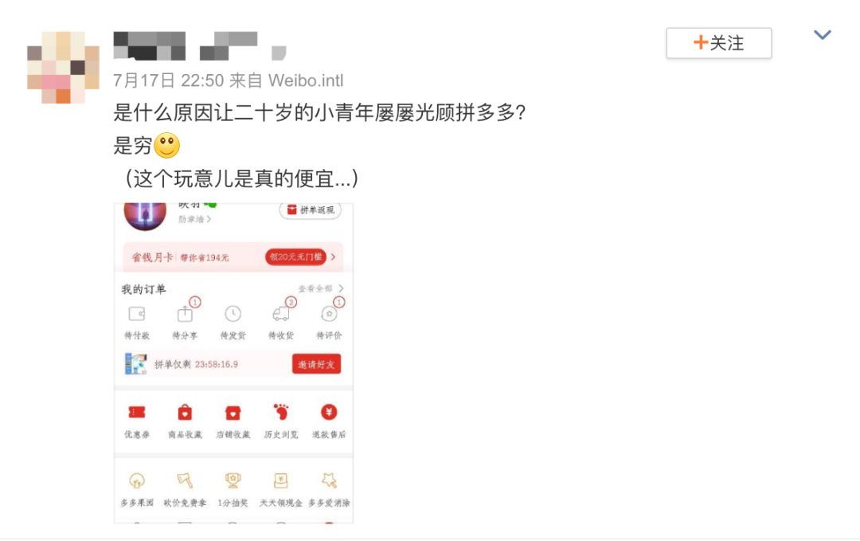This screenshot has height=541, width=860.
Task: Open the 待发货 clock icon
Action: 233,314
